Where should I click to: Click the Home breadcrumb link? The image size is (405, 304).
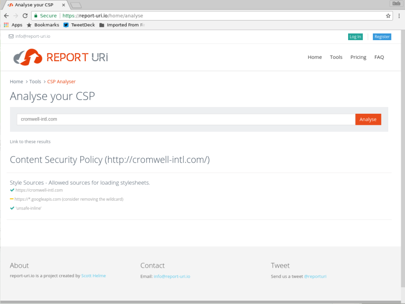(x=17, y=82)
